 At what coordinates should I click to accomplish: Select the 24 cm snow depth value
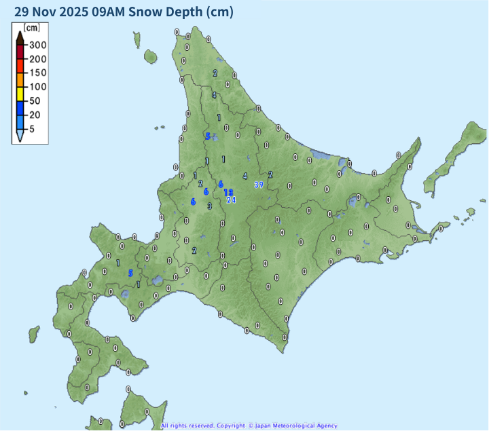[231, 200]
